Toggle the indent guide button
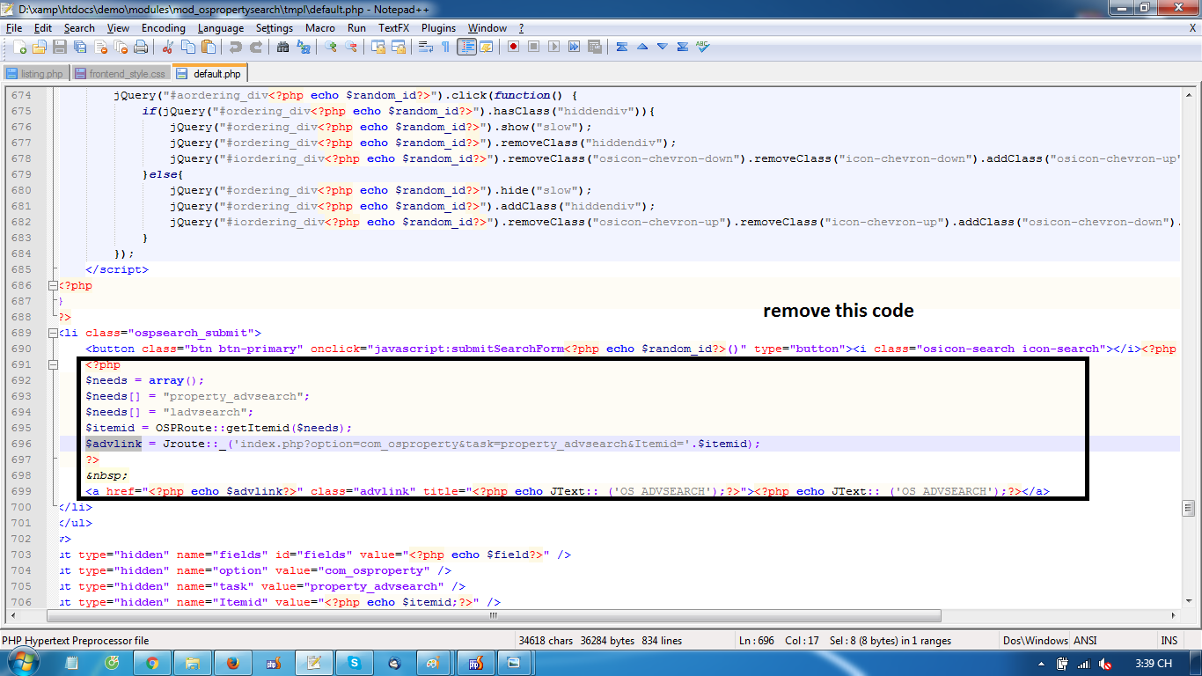 click(466, 47)
